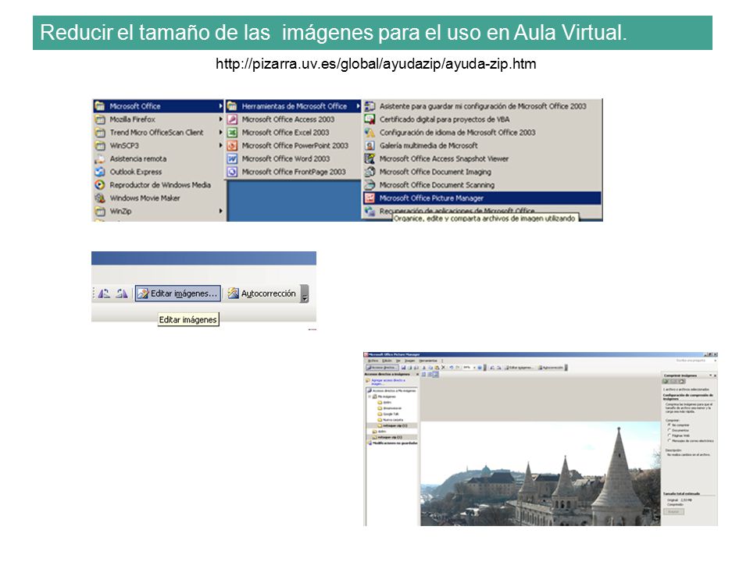Click the Save disk icon in Picture Manager toolbar
This screenshot has width=750, height=562.
click(403, 368)
